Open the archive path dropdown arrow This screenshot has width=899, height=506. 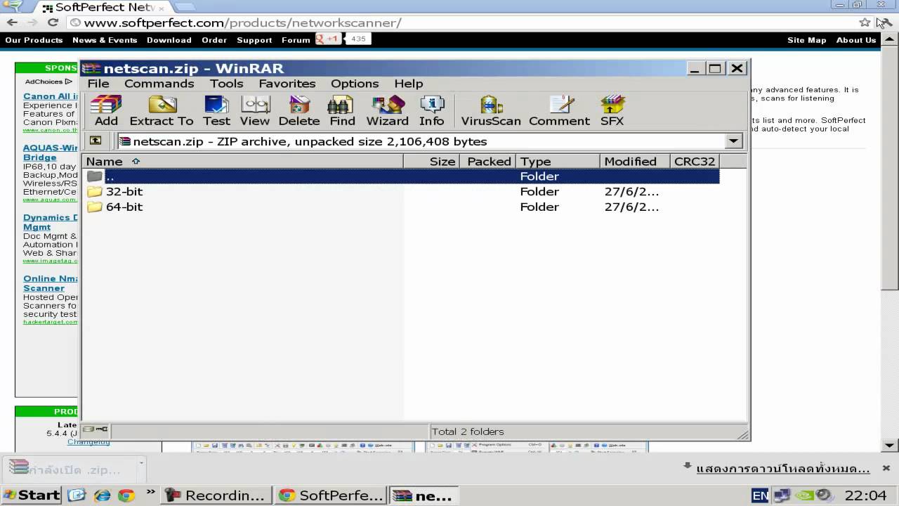coord(734,141)
